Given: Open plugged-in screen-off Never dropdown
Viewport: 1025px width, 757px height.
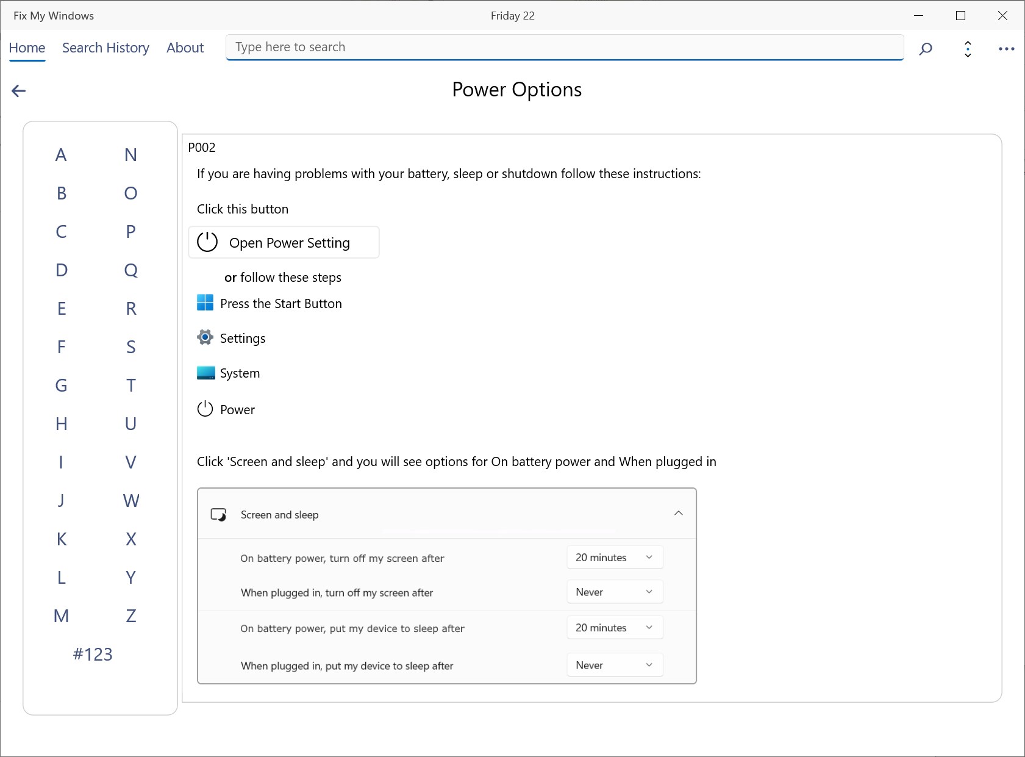Looking at the screenshot, I should point(615,592).
